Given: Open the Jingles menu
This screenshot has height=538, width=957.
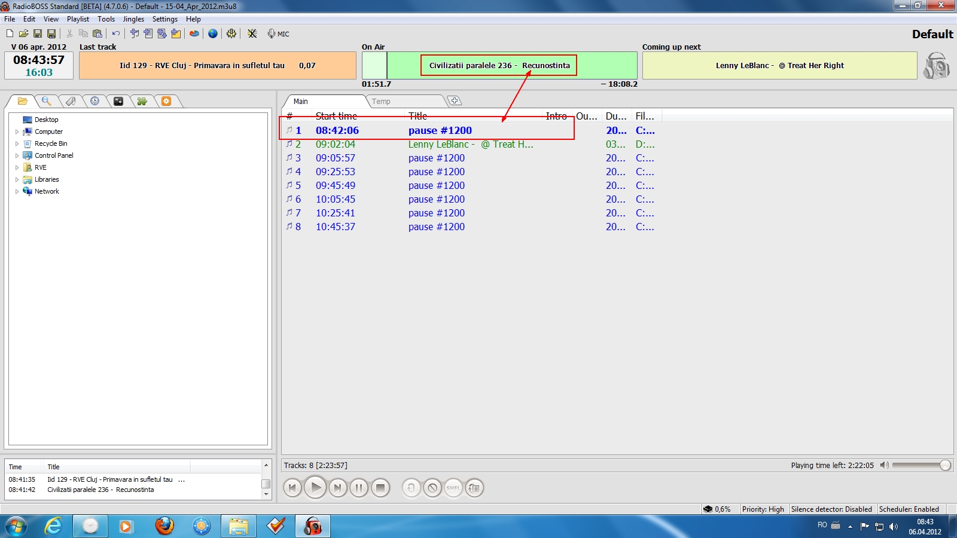Looking at the screenshot, I should [133, 19].
